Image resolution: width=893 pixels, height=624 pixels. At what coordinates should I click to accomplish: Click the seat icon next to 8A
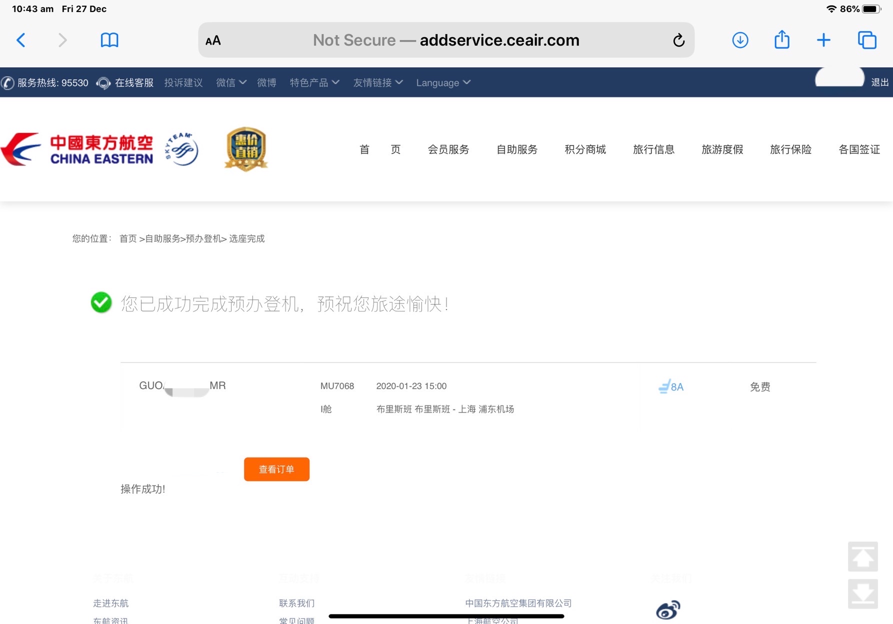click(x=664, y=386)
